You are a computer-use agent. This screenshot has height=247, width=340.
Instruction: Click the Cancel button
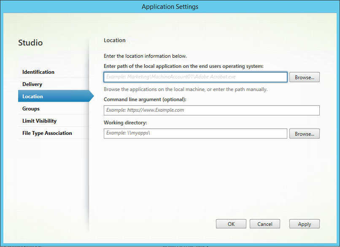click(x=264, y=224)
